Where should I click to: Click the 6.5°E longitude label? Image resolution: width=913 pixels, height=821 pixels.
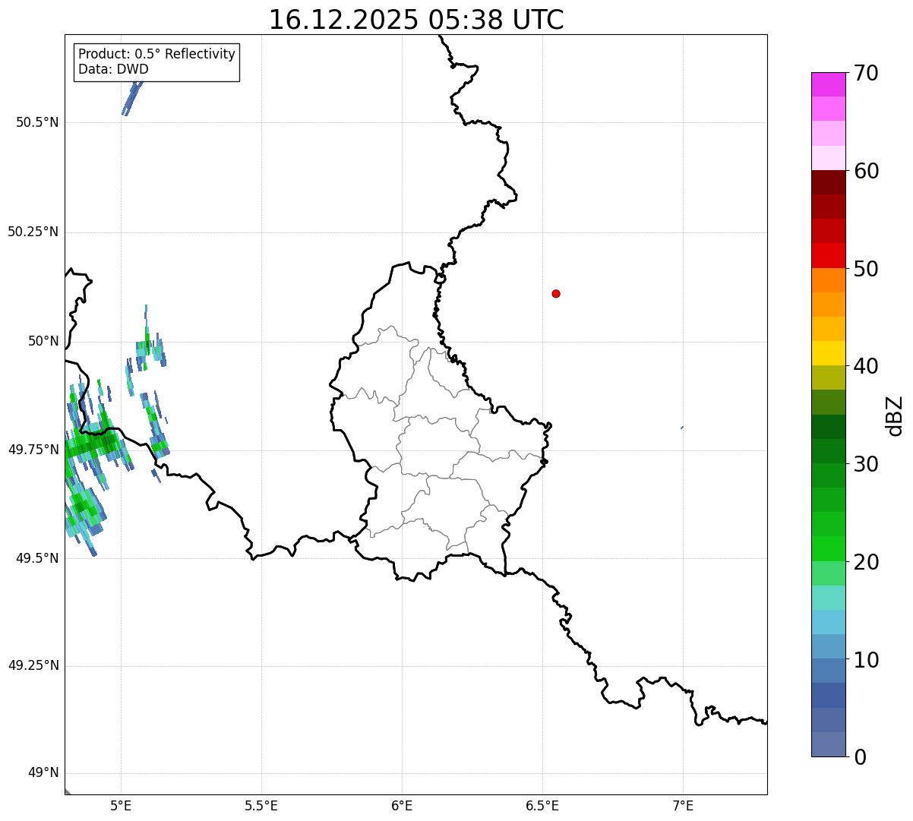542,805
